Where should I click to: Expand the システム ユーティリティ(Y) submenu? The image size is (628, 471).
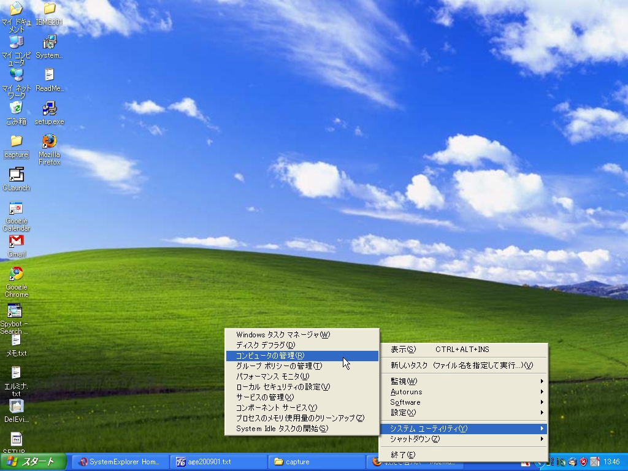click(x=464, y=429)
